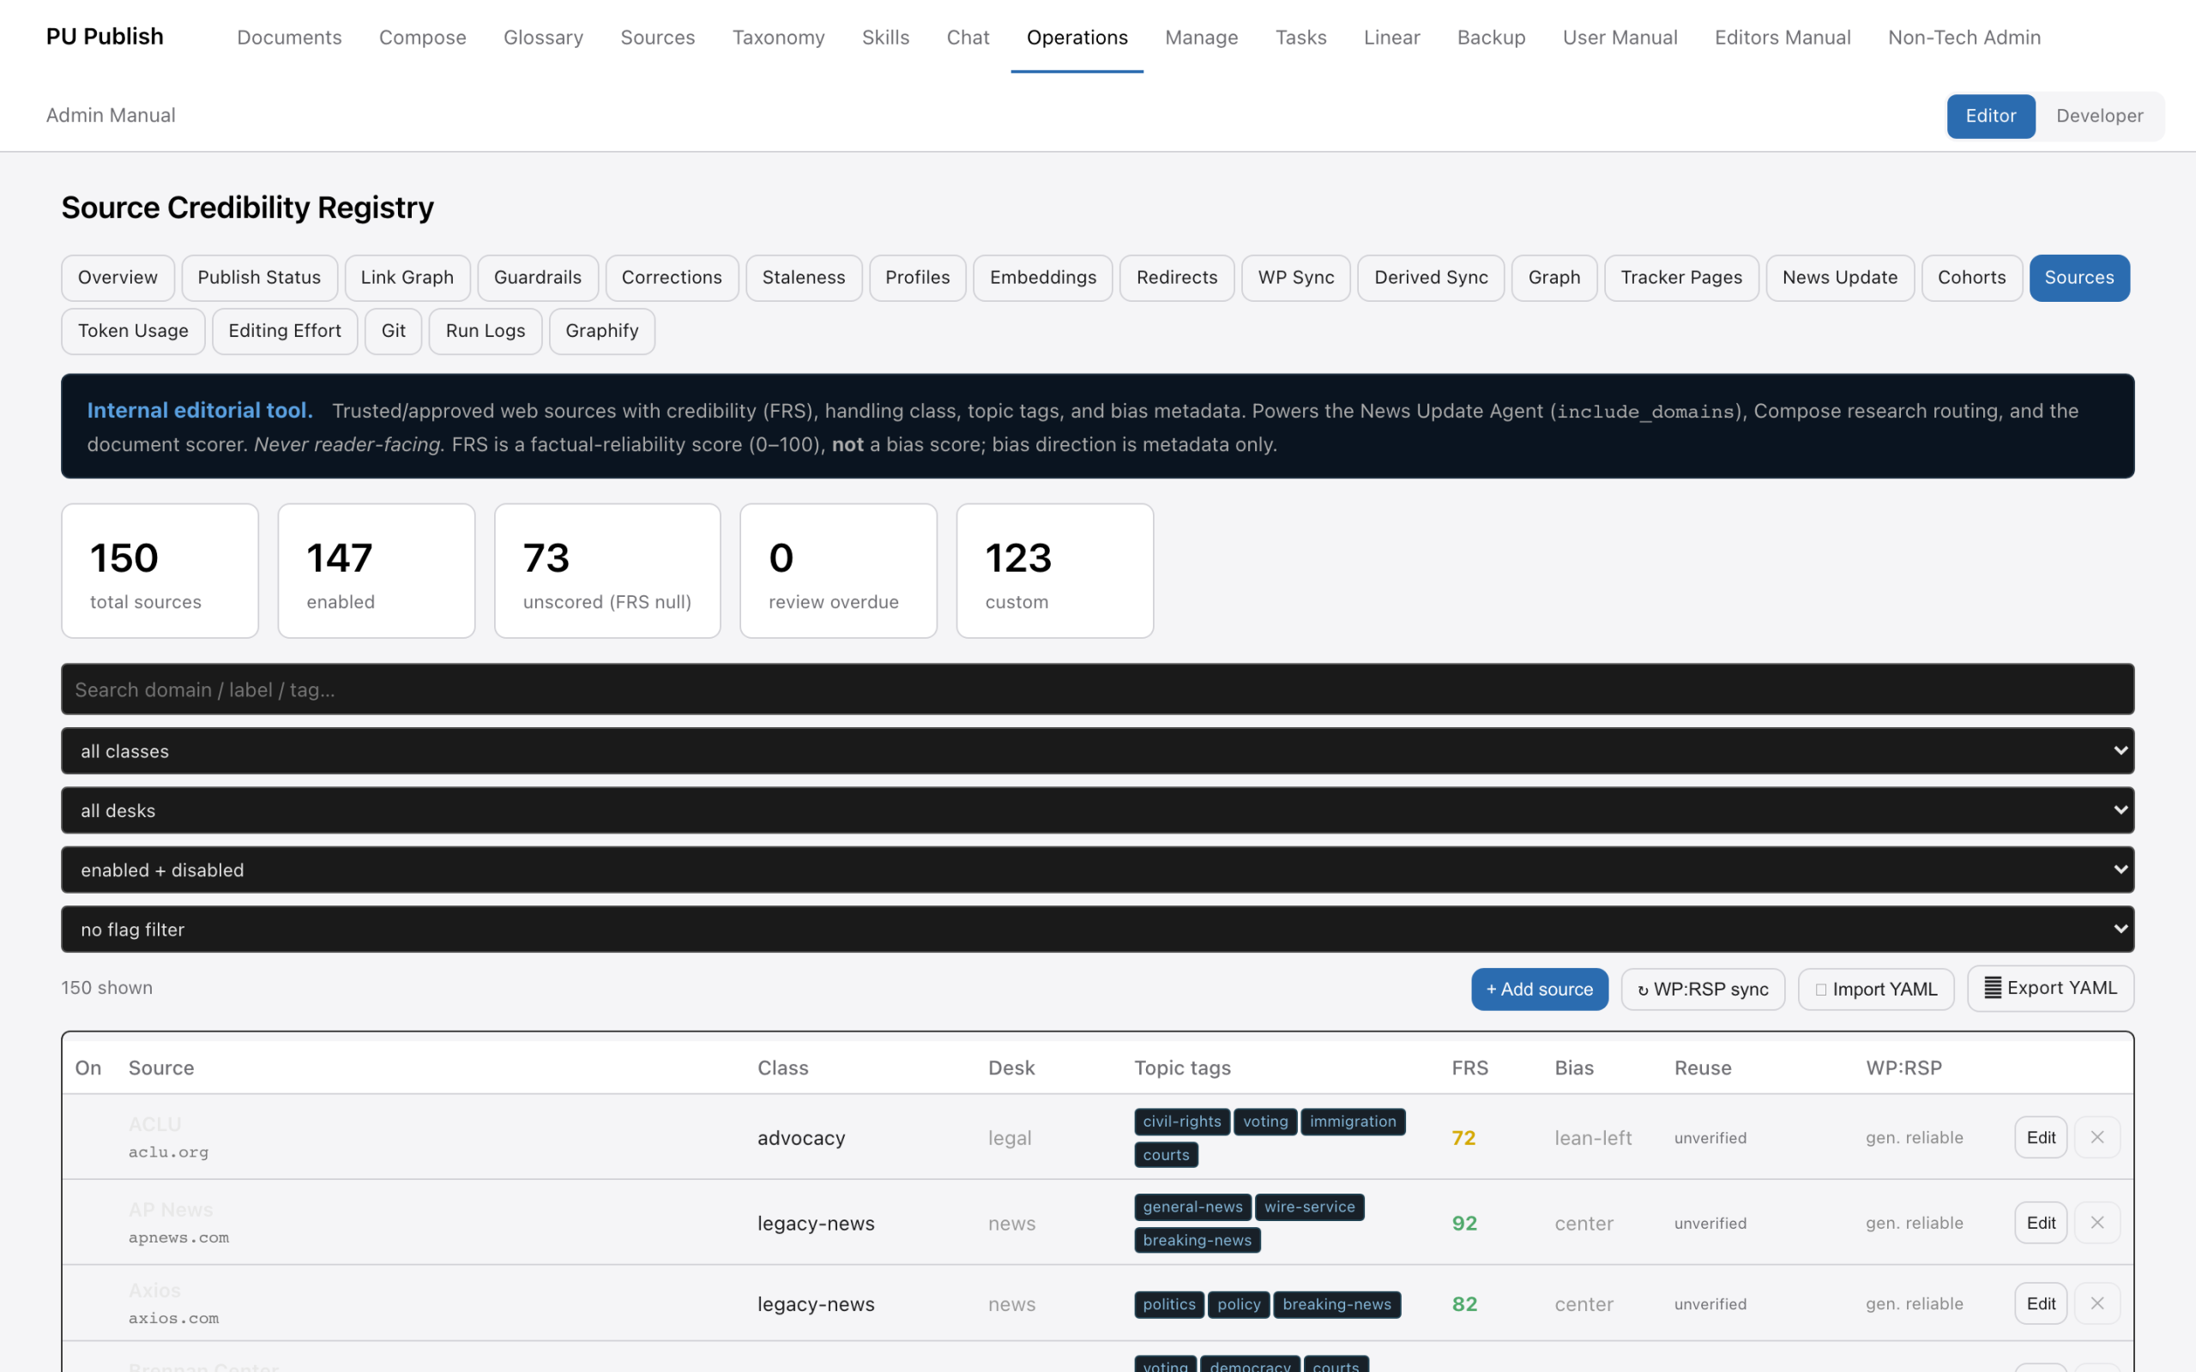This screenshot has width=2196, height=1372.
Task: Click the wire-service topic tag
Action: (x=1309, y=1207)
